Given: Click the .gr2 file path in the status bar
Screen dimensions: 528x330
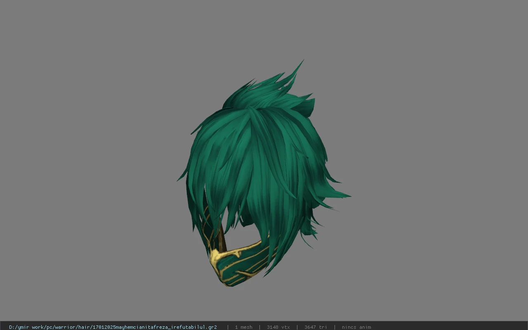Looking at the screenshot, I should (x=113, y=327).
